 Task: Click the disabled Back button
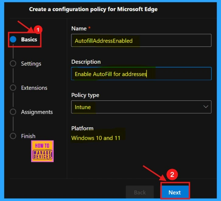coord(140,192)
